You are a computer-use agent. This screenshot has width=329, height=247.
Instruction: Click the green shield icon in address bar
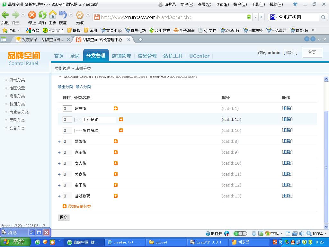coord(249,17)
